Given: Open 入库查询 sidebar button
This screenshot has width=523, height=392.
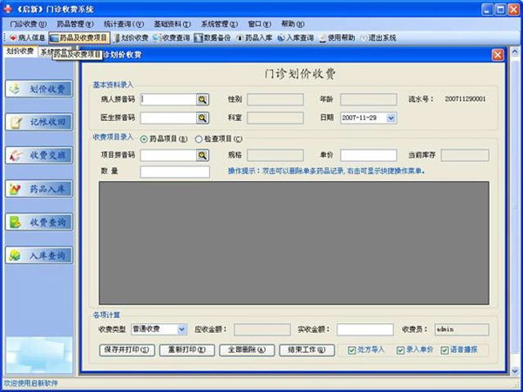Looking at the screenshot, I should pos(39,255).
